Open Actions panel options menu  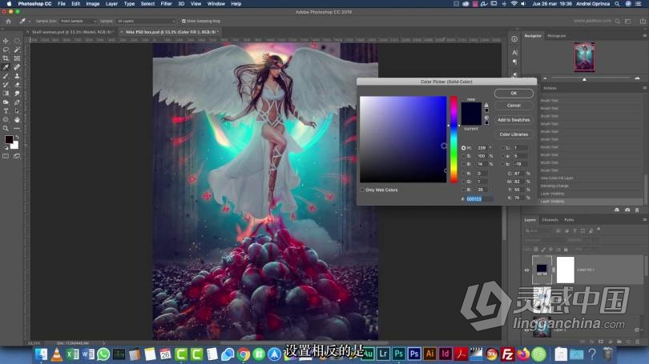[x=644, y=88]
